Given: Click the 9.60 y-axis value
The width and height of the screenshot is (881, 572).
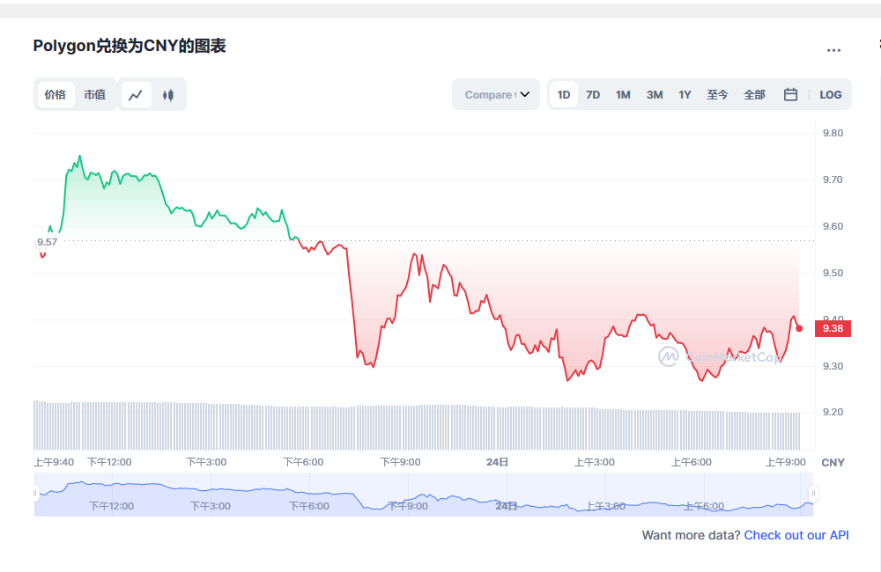Looking at the screenshot, I should point(833,226).
